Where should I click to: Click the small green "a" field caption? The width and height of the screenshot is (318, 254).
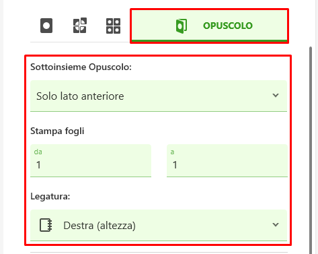172,152
